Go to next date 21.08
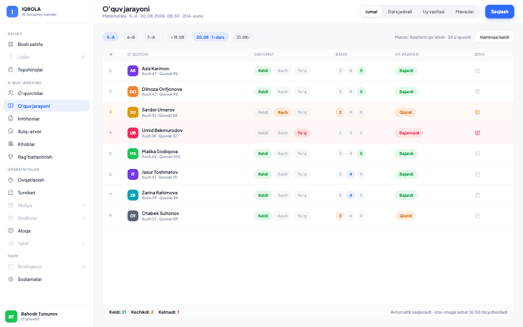 pos(243,37)
